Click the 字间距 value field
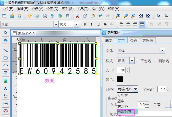The width and height of the screenshot is (172, 117). [162, 89]
